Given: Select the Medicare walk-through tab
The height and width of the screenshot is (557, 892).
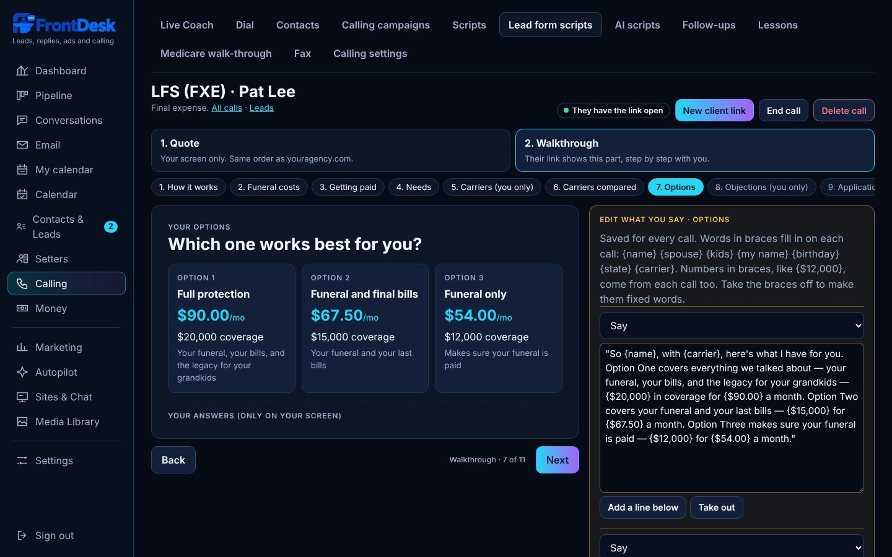Looking at the screenshot, I should pos(216,53).
